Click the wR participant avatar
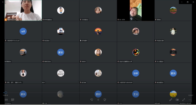 pyautogui.click(x=23, y=31)
